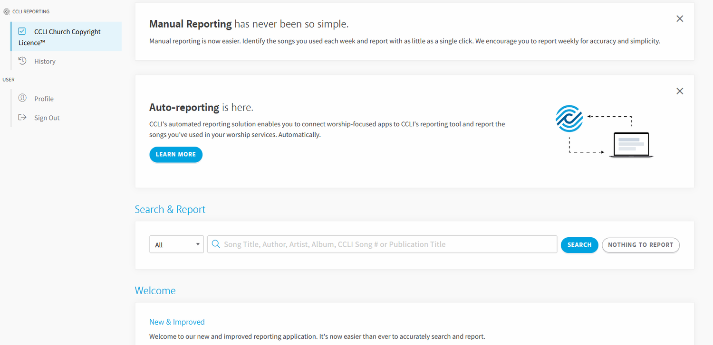Click the Search & Report heading
Image resolution: width=713 pixels, height=345 pixels.
[x=170, y=209]
